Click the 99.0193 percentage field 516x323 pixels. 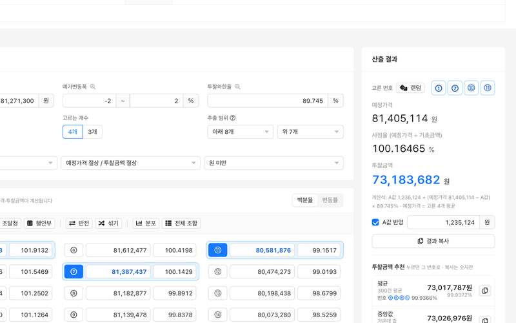pyautogui.click(x=319, y=271)
